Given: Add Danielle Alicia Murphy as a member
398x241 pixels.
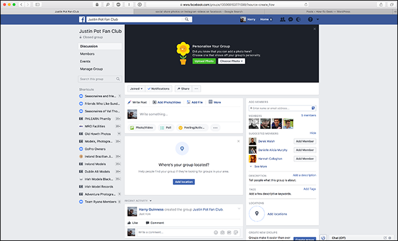Looking at the screenshot, I should (x=305, y=150).
